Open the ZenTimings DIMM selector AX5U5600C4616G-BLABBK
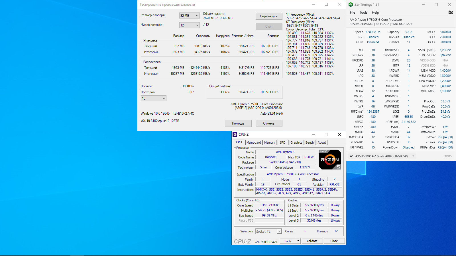This screenshot has width=456, height=256. click(382, 156)
